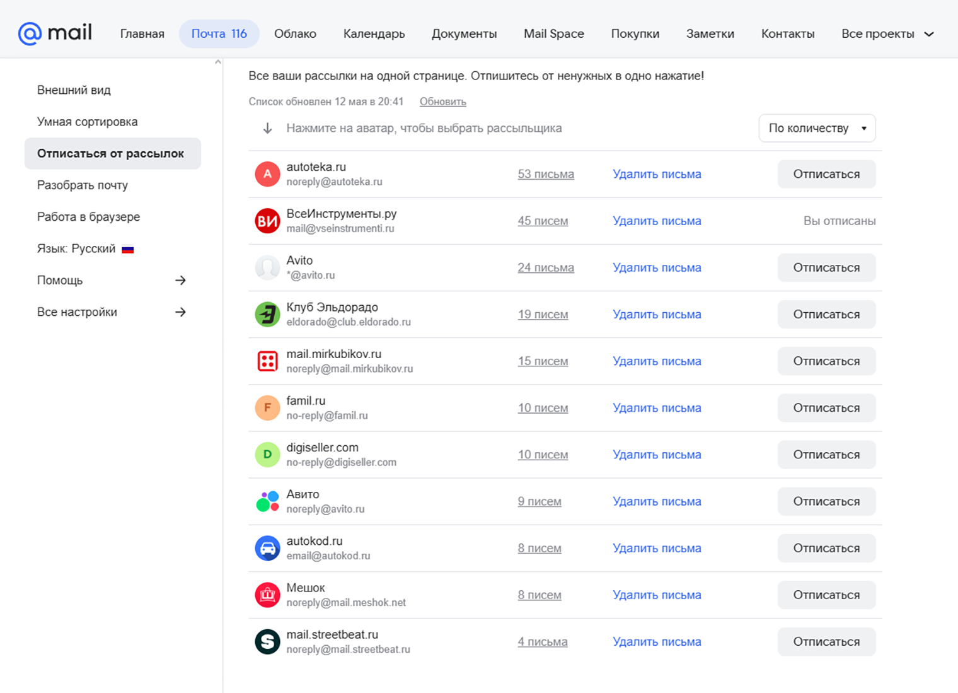This screenshot has width=958, height=693.
Task: Expand the Все проекты menu
Action: [x=887, y=33]
